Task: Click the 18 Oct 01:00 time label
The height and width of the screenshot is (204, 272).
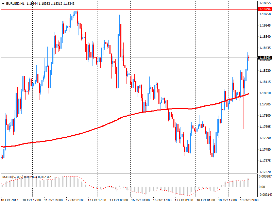Action: click(x=206, y=200)
